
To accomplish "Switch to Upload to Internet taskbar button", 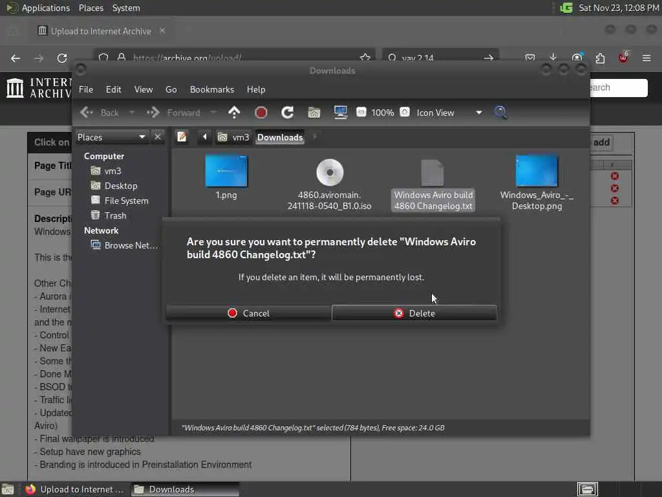I will tap(74, 489).
